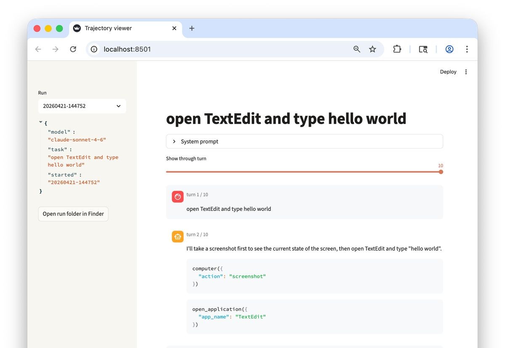
Task: Click the localhost:8501 address bar
Action: coord(235,49)
